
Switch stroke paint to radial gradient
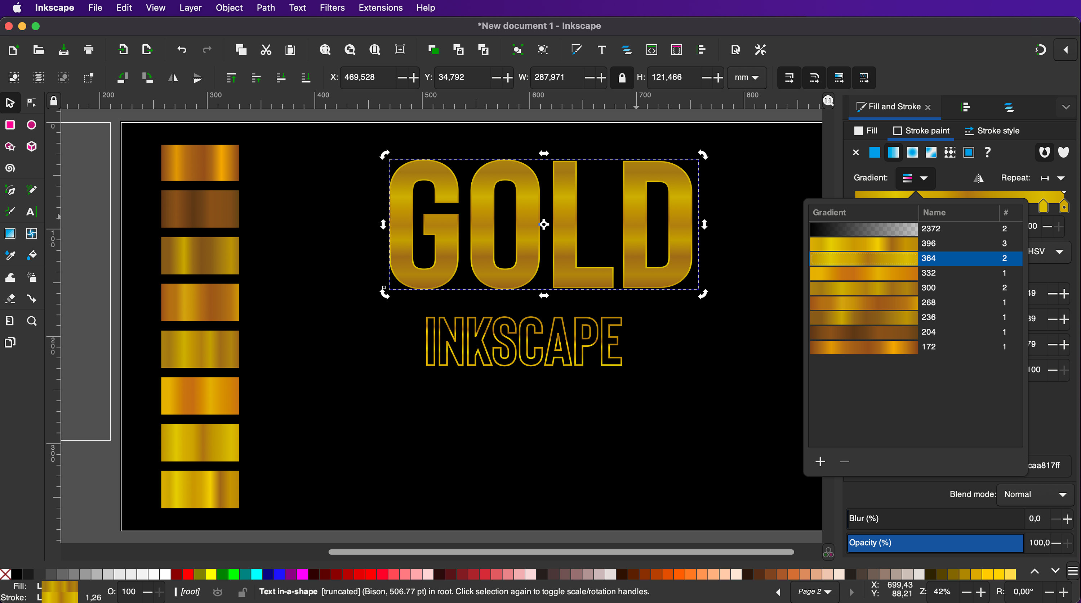coord(912,152)
